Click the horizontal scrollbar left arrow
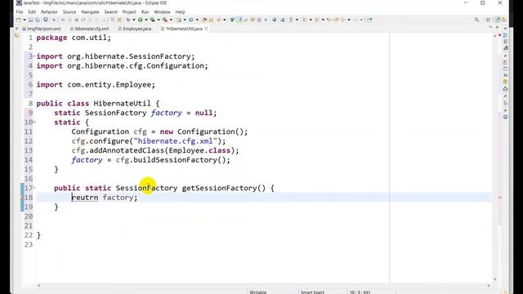Screen dimensions: 523x294 click(x=38, y=286)
